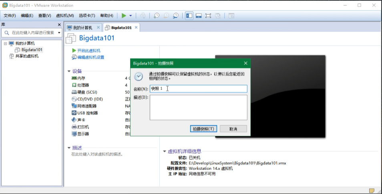Open the library search dropdown arrow
The height and width of the screenshot is (194, 382).
point(59,33)
